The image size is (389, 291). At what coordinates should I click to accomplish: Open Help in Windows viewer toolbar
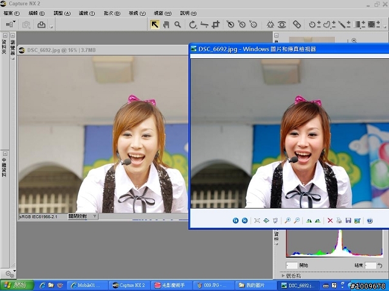click(x=370, y=221)
